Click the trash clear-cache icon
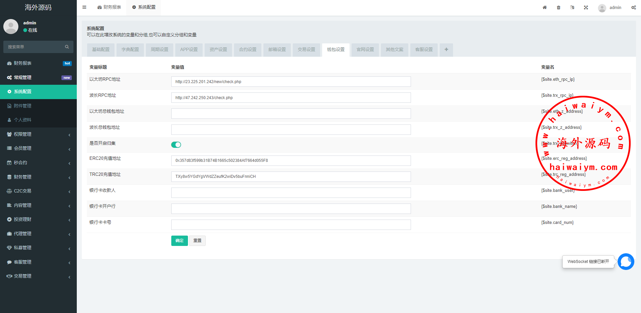The image size is (641, 313). click(x=559, y=7)
